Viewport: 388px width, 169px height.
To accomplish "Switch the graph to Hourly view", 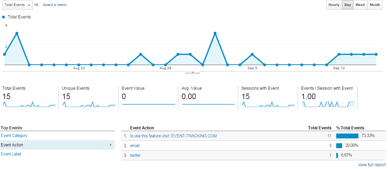I will [334, 5].
